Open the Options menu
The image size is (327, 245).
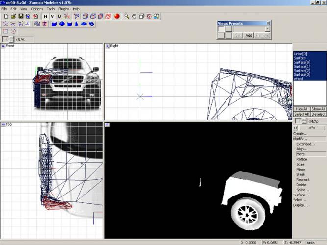pos(37,9)
